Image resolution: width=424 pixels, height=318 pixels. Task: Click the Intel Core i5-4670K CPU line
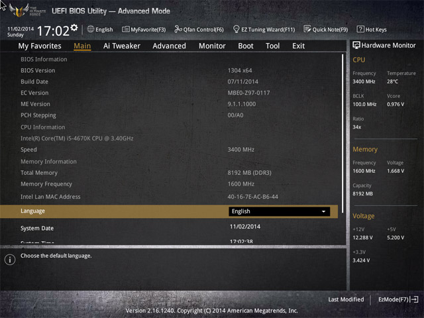[x=77, y=138]
